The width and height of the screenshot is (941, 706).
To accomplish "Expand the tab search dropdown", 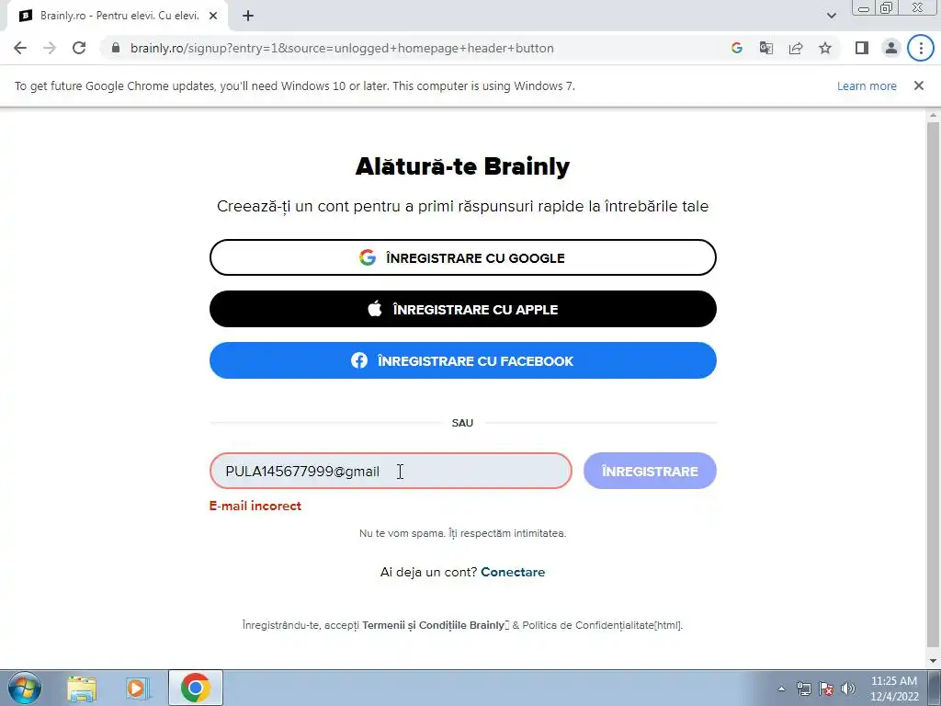I will 831,17.
